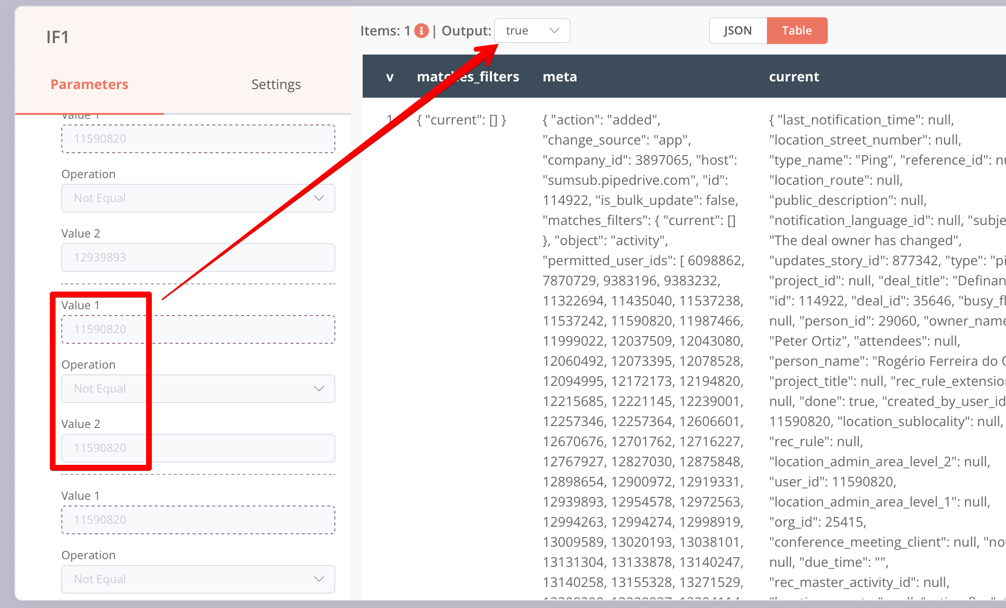This screenshot has height=608, width=1006.
Task: Click the chevron arrow in Output selector
Action: (x=554, y=31)
